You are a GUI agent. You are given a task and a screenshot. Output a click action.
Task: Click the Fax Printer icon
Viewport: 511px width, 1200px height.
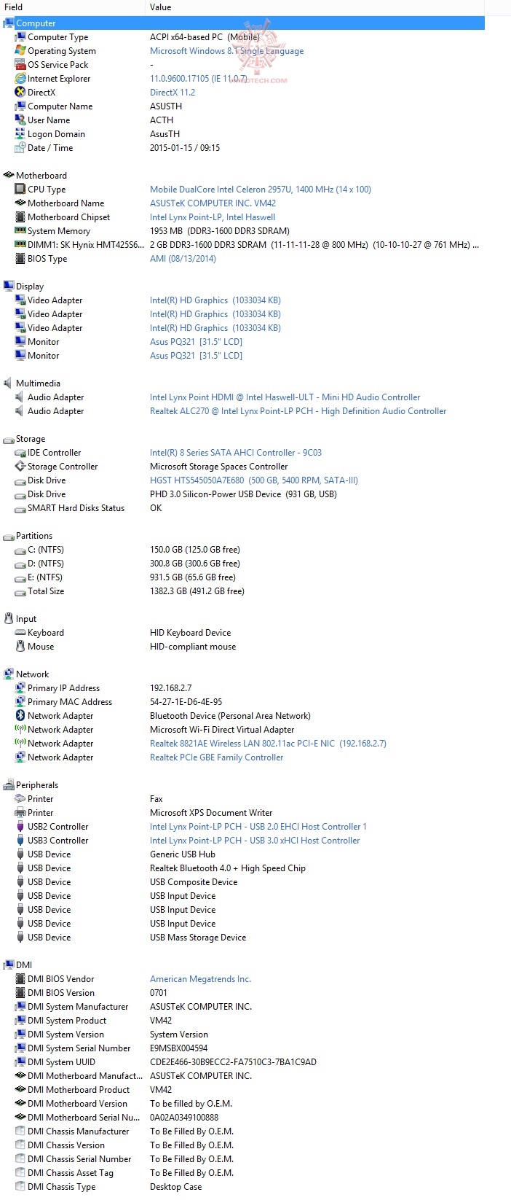tap(20, 799)
